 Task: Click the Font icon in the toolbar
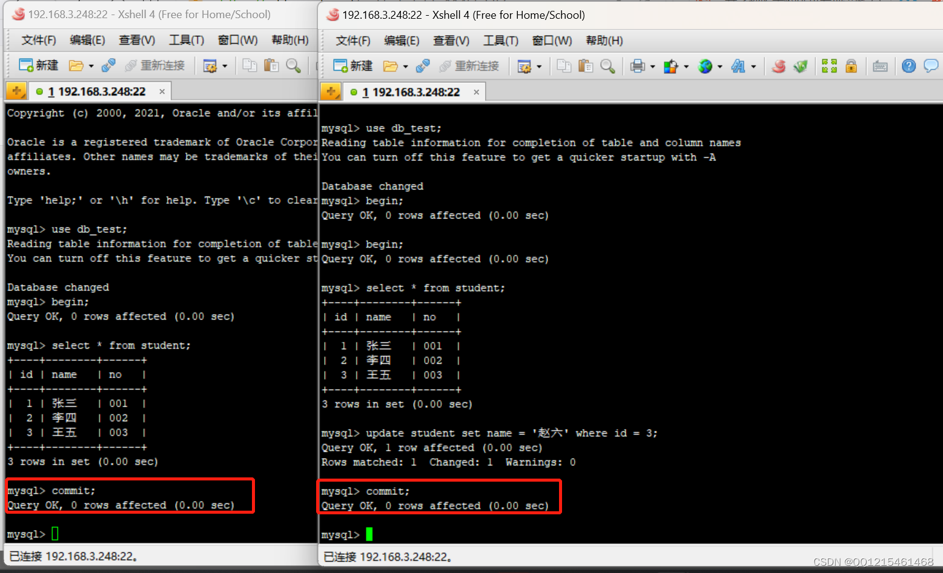[x=738, y=66]
